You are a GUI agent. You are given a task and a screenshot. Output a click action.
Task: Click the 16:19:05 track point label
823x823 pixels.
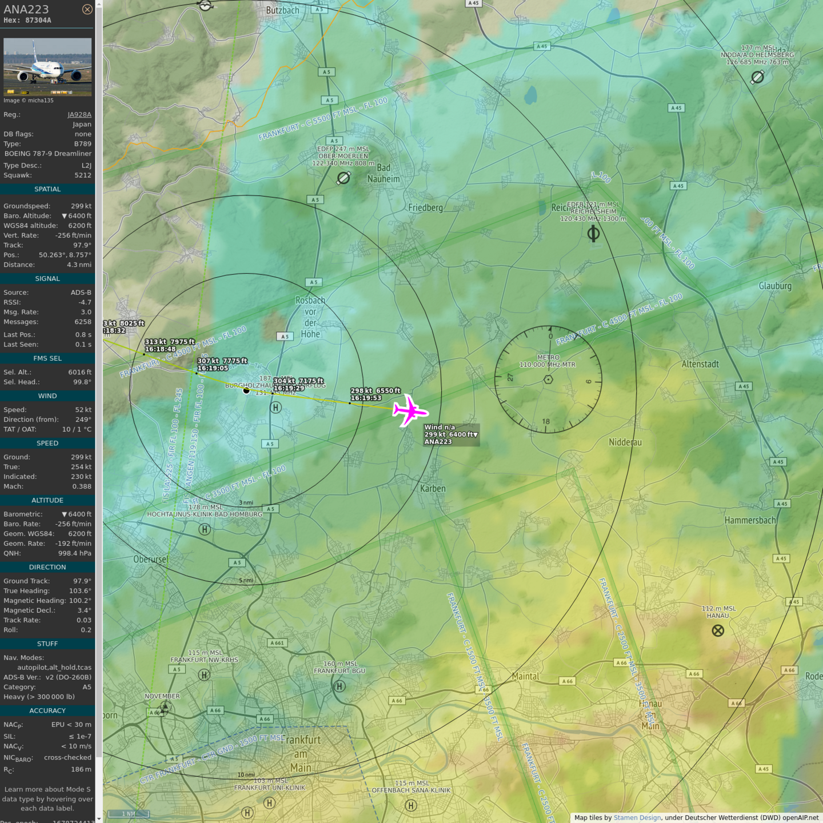[213, 368]
